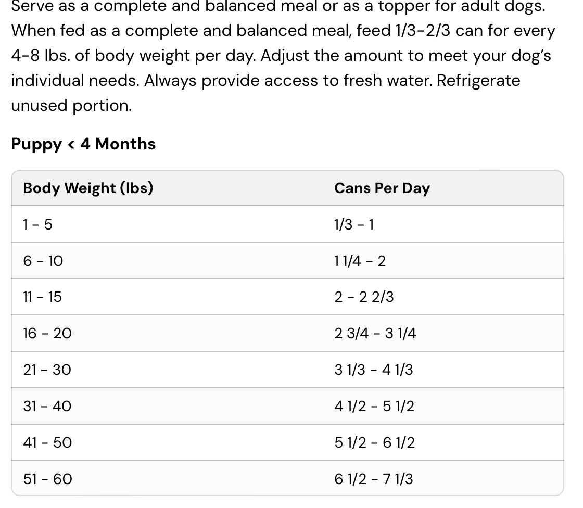The height and width of the screenshot is (508, 583).
Task: Select the "31 - 40" body weight cell
Action: (x=47, y=406)
